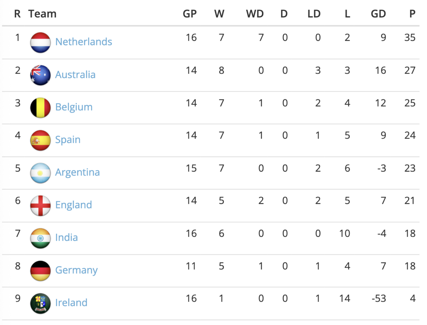Image resolution: width=427 pixels, height=325 pixels.
Task: Click the India flag icon
Action: click(x=40, y=238)
